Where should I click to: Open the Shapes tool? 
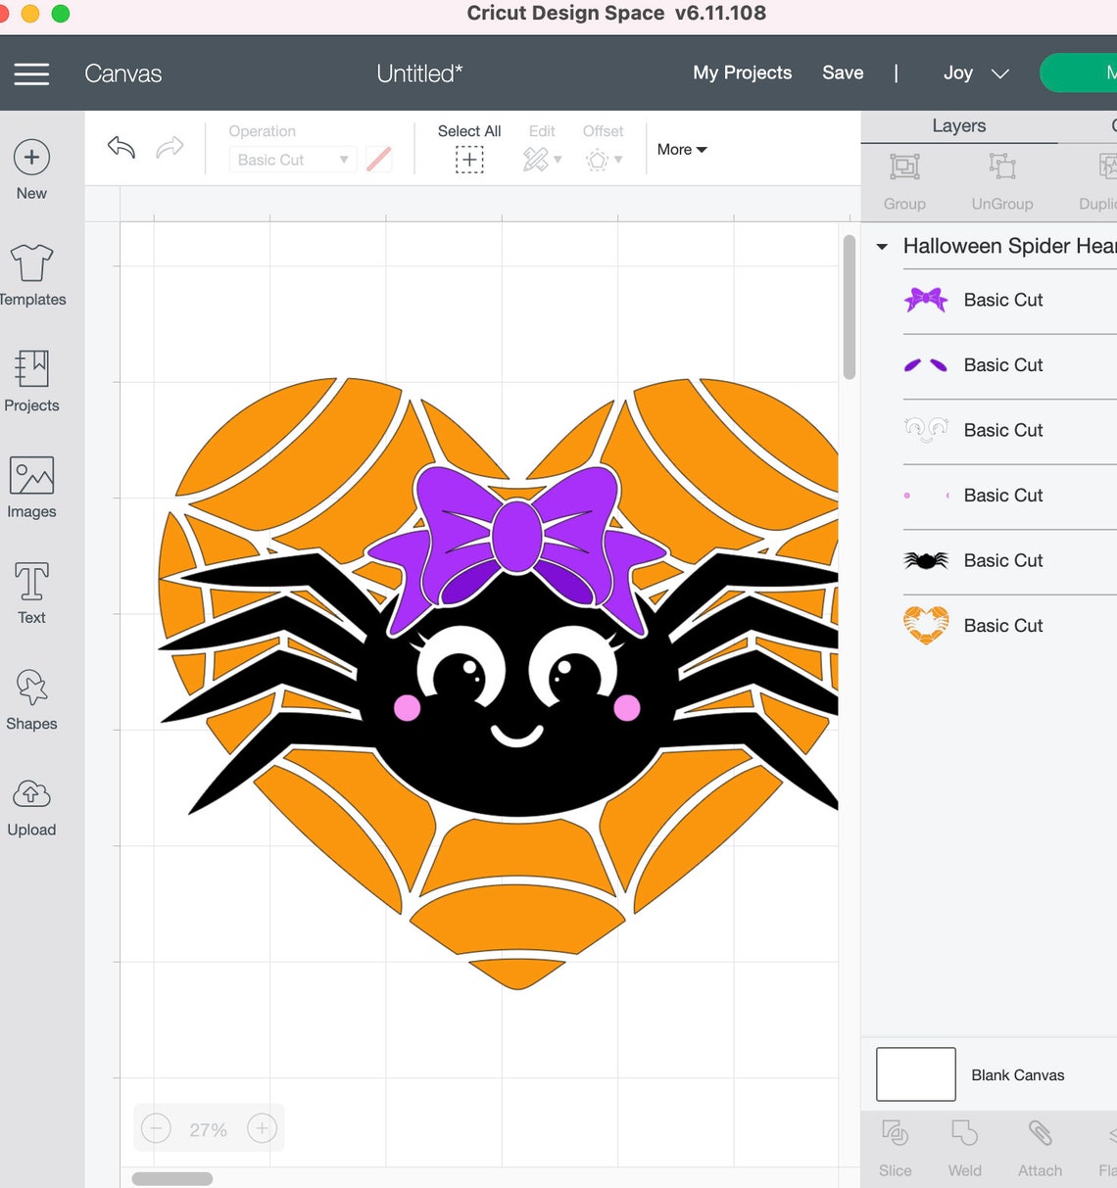pos(30,697)
